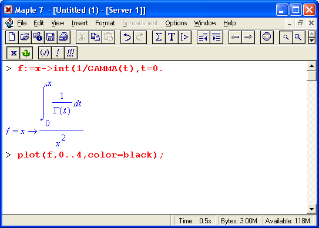
Task: Open the File menu
Action: click(x=22, y=23)
